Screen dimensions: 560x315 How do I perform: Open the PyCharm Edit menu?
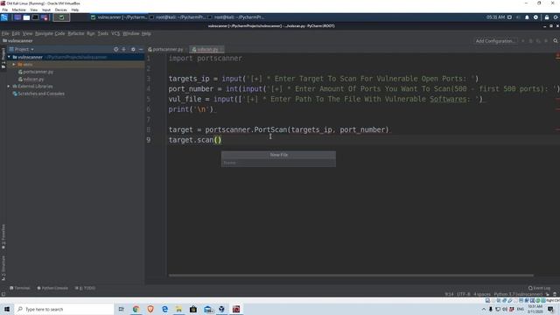coord(16,33)
